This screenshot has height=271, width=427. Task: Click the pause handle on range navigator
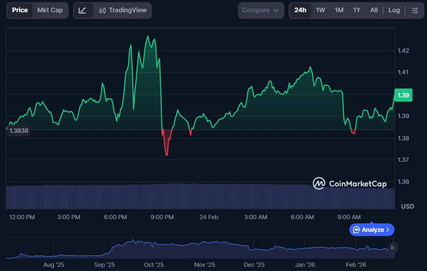392,248
